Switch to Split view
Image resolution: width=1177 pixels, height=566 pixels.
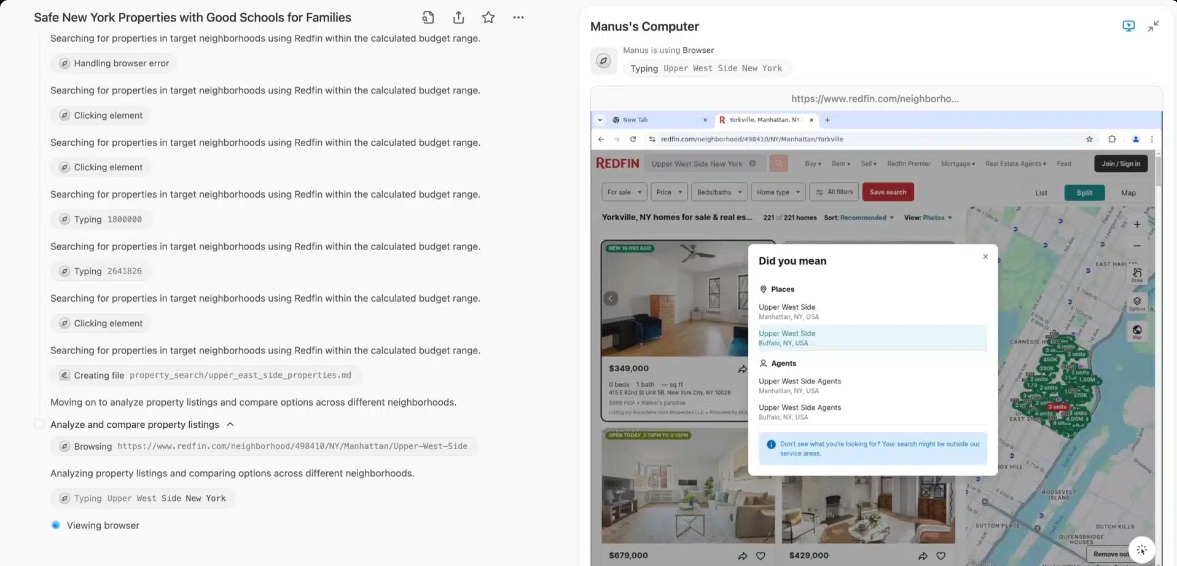point(1084,193)
